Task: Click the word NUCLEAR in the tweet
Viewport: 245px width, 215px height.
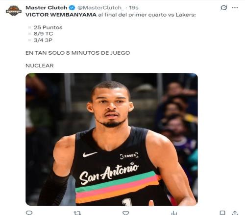Action: [40, 65]
